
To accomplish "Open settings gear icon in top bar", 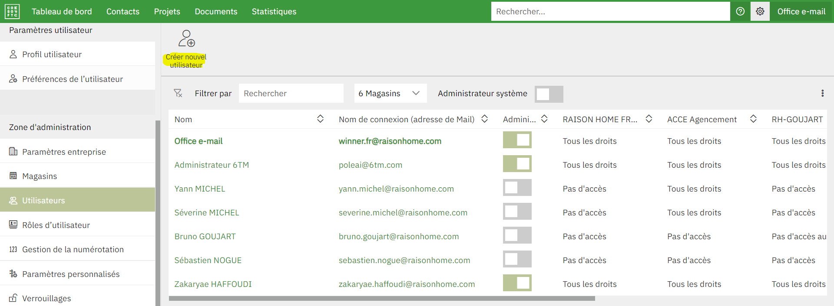I will 760,12.
